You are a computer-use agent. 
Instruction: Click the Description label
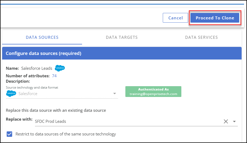pyautogui.click(x=18, y=81)
